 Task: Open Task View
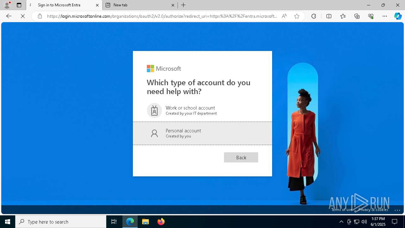(114, 222)
